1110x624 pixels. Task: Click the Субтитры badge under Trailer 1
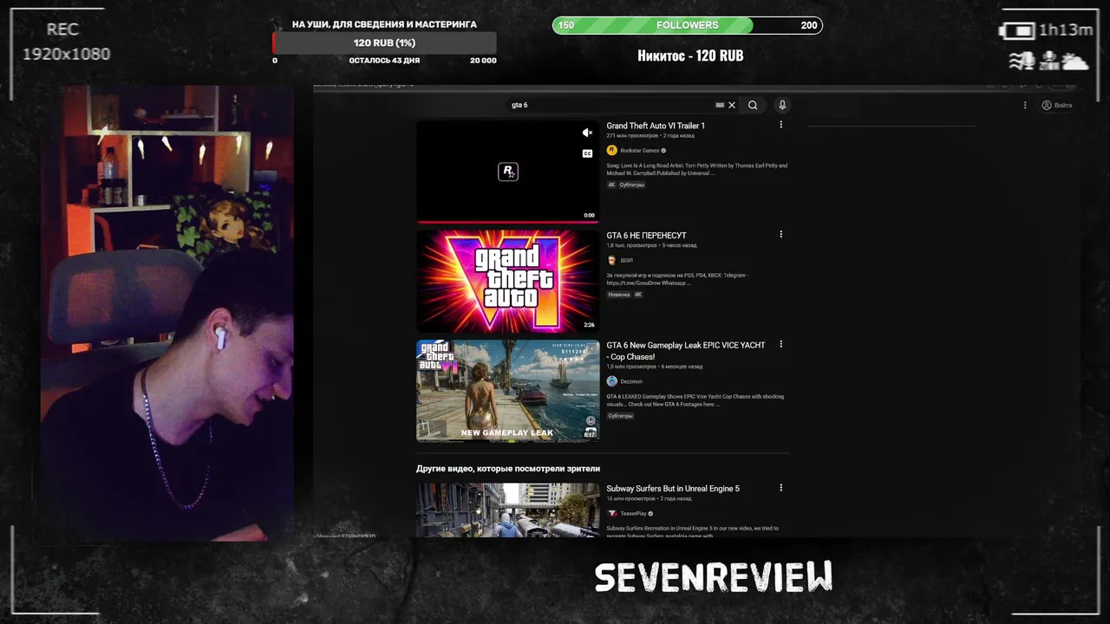(632, 185)
